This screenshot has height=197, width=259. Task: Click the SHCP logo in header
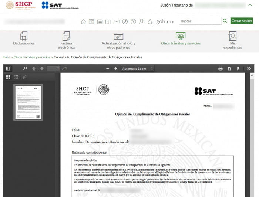21,5
